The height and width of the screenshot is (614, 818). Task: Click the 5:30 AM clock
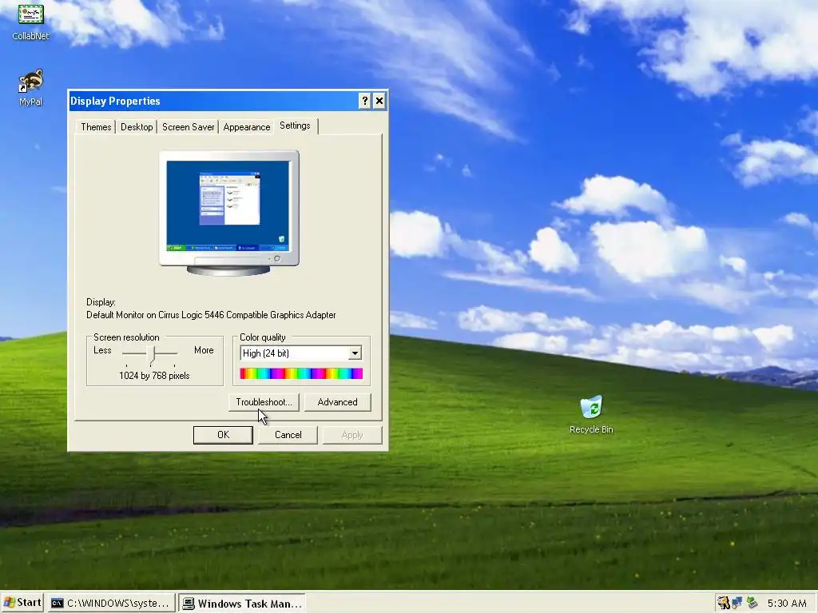787,603
